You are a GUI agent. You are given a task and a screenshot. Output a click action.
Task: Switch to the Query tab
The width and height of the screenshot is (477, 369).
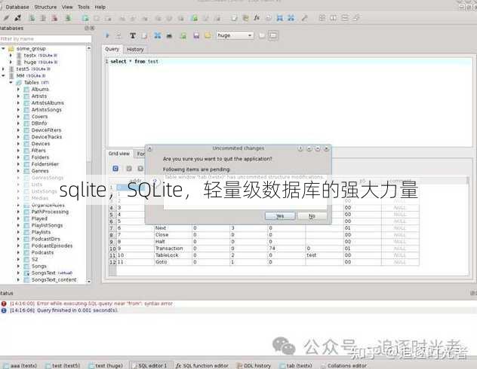(x=112, y=49)
